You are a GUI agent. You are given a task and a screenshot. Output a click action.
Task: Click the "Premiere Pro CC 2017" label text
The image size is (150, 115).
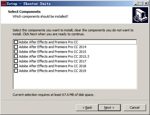(x=70, y=61)
